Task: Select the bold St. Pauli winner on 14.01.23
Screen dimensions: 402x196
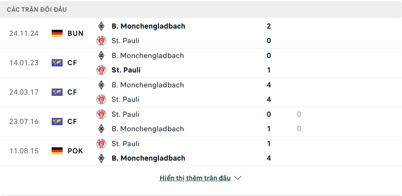Action: click(x=126, y=70)
